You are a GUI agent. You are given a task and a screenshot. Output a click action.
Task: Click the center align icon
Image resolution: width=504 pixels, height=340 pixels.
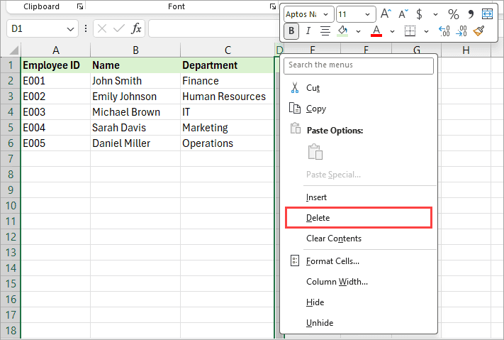(x=325, y=31)
